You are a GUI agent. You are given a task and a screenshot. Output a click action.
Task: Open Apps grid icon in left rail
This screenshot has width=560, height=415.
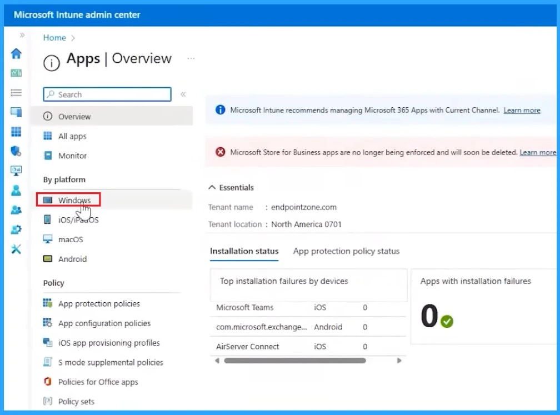tap(16, 132)
